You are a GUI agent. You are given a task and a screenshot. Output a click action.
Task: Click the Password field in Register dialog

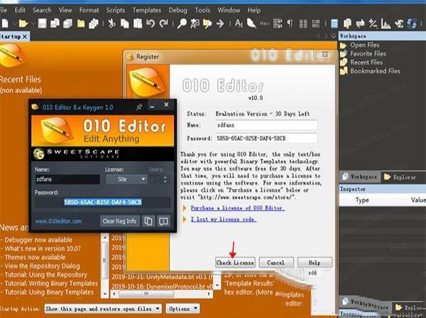tap(266, 138)
